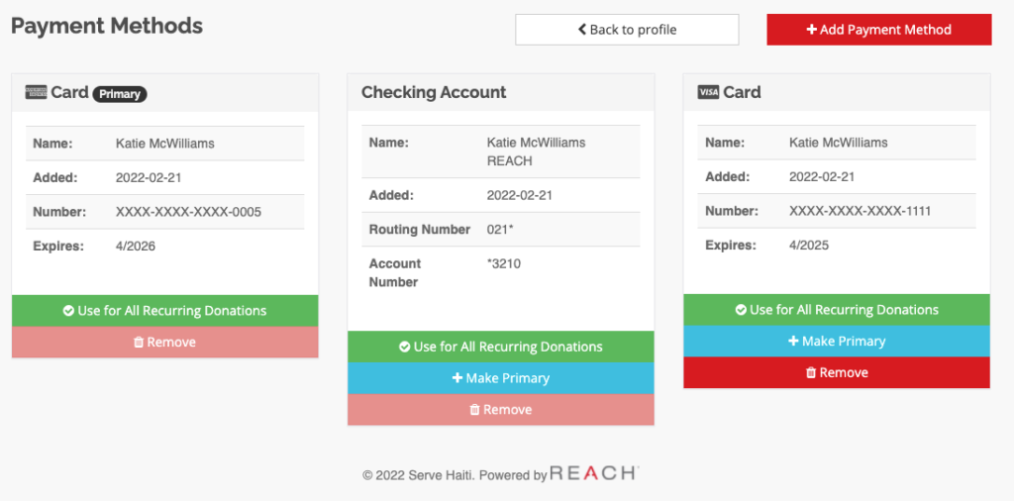Viewport: 1014px width, 501px height.
Task: Add a new payment method
Action: [x=879, y=30]
